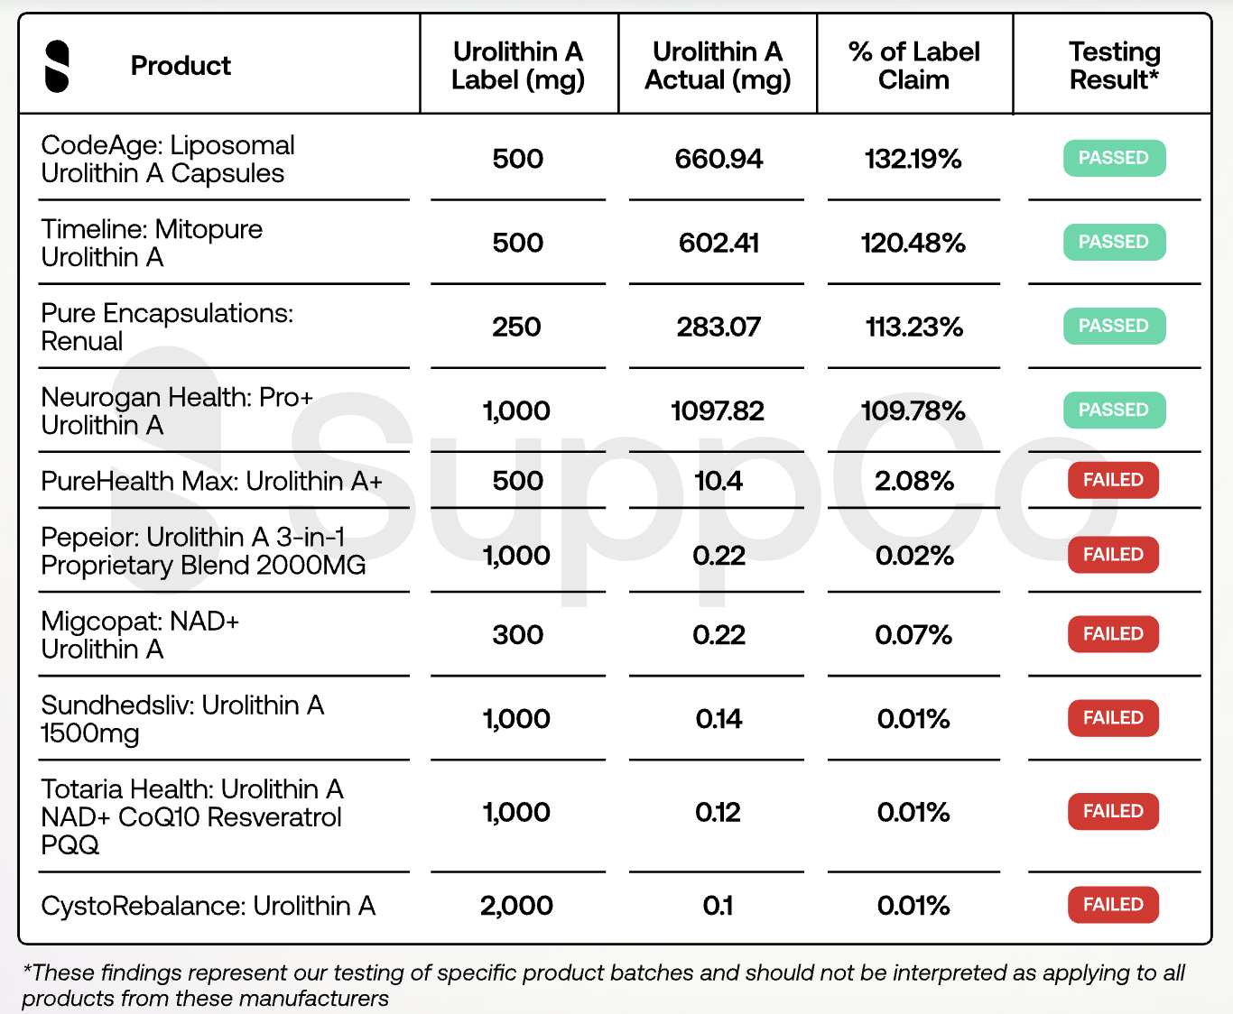Click the PASSED badge for Timeline Mitopure

1114,242
